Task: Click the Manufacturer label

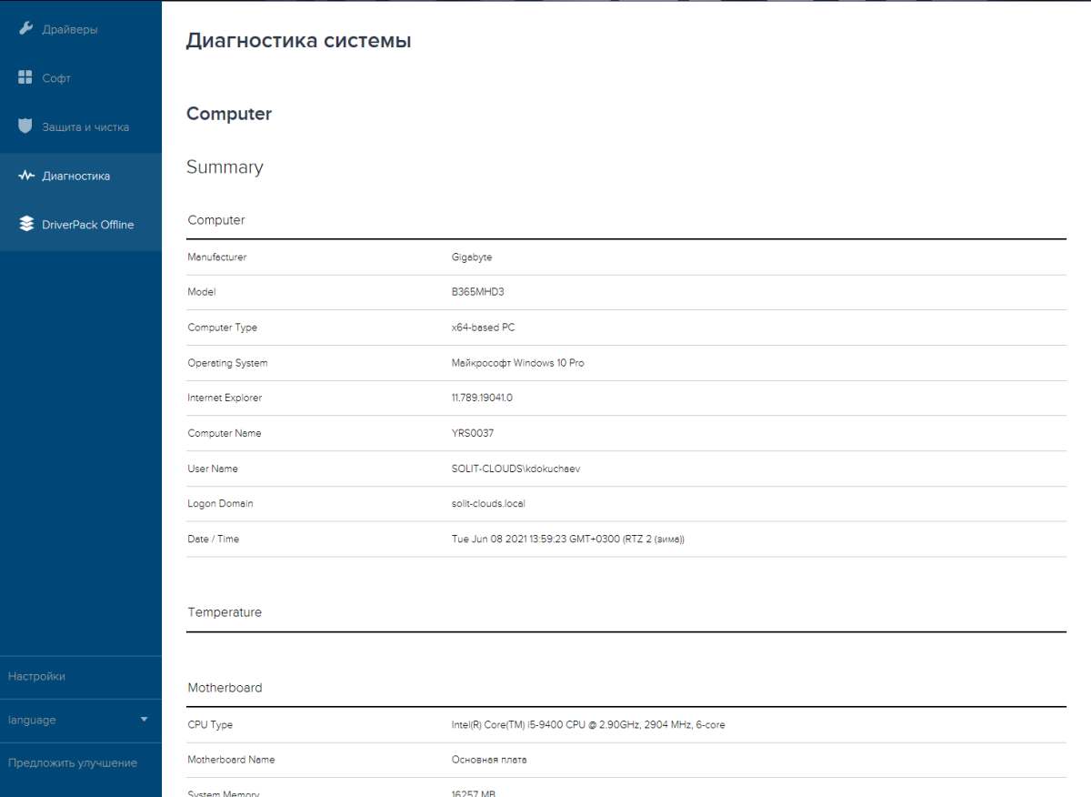Action: click(x=216, y=257)
